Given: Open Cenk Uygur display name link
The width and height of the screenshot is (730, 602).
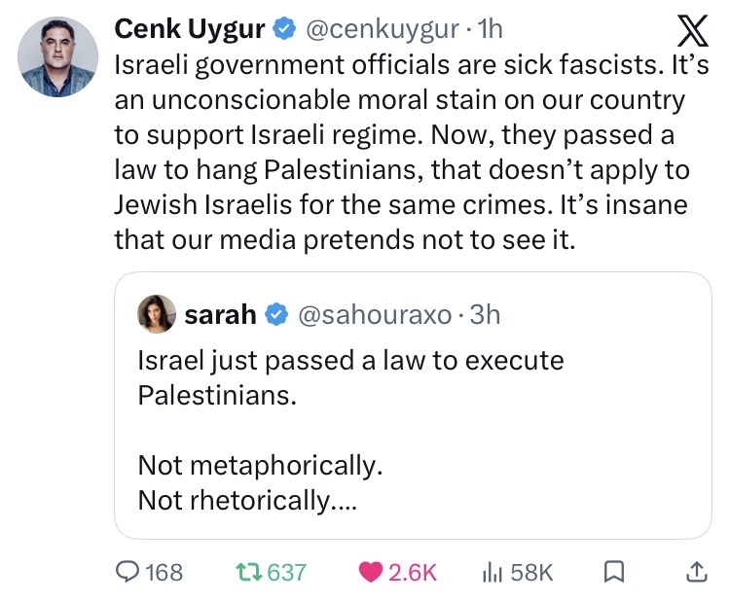Looking at the screenshot, I should [190, 30].
